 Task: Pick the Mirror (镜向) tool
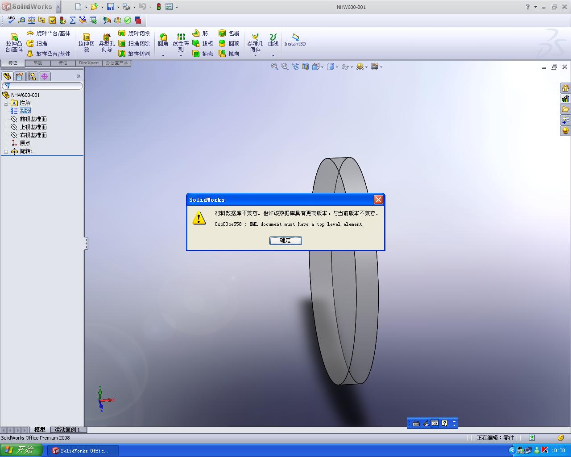click(x=229, y=54)
